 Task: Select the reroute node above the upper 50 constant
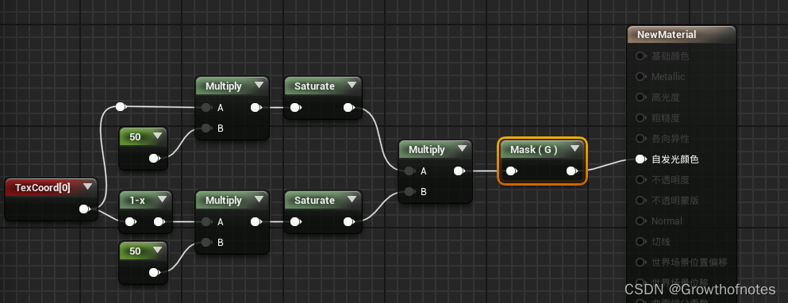(121, 106)
